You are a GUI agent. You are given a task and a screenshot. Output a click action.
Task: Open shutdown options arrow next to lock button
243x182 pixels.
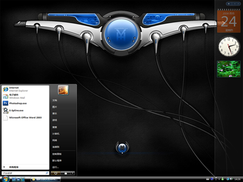click(73, 173)
